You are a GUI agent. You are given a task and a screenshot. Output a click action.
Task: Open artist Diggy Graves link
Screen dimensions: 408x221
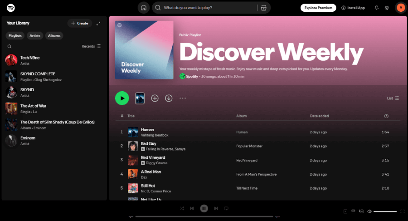(x=156, y=163)
